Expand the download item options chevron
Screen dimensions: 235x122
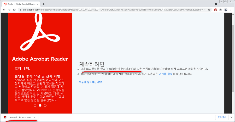point(34,118)
